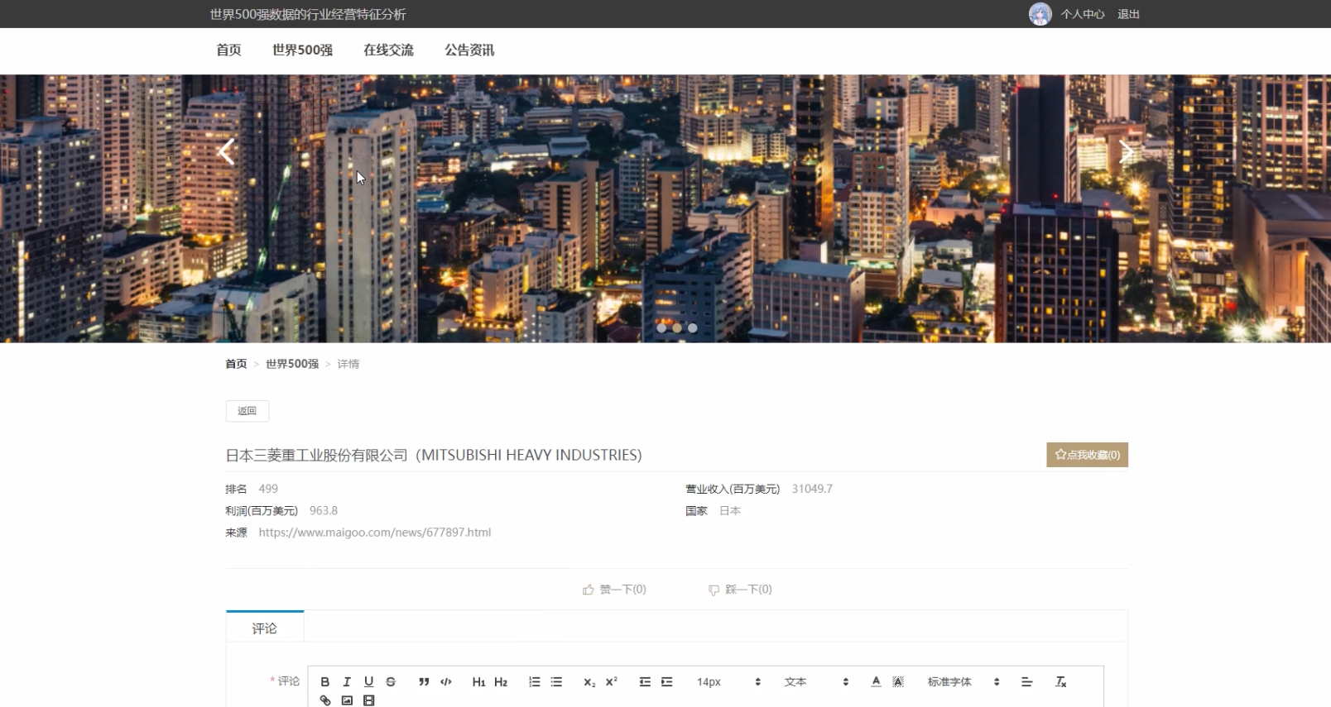The height and width of the screenshot is (707, 1331).
Task: Apply subscript formatting
Action: tap(589, 682)
